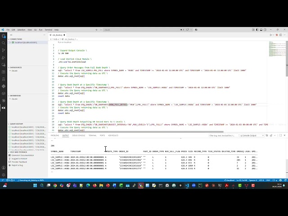Open the Run and Debug view
Viewport: 288px width, 216px height.
coord(4,58)
